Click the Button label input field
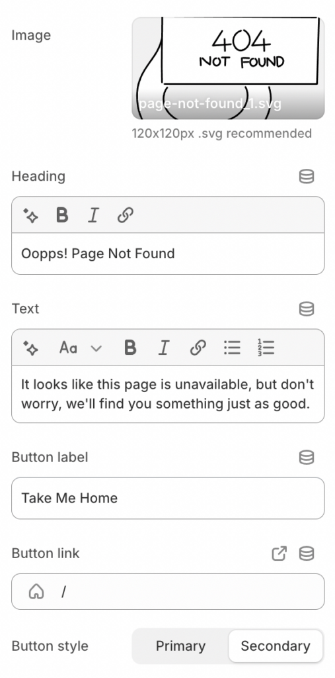335x678 pixels. tap(168, 498)
